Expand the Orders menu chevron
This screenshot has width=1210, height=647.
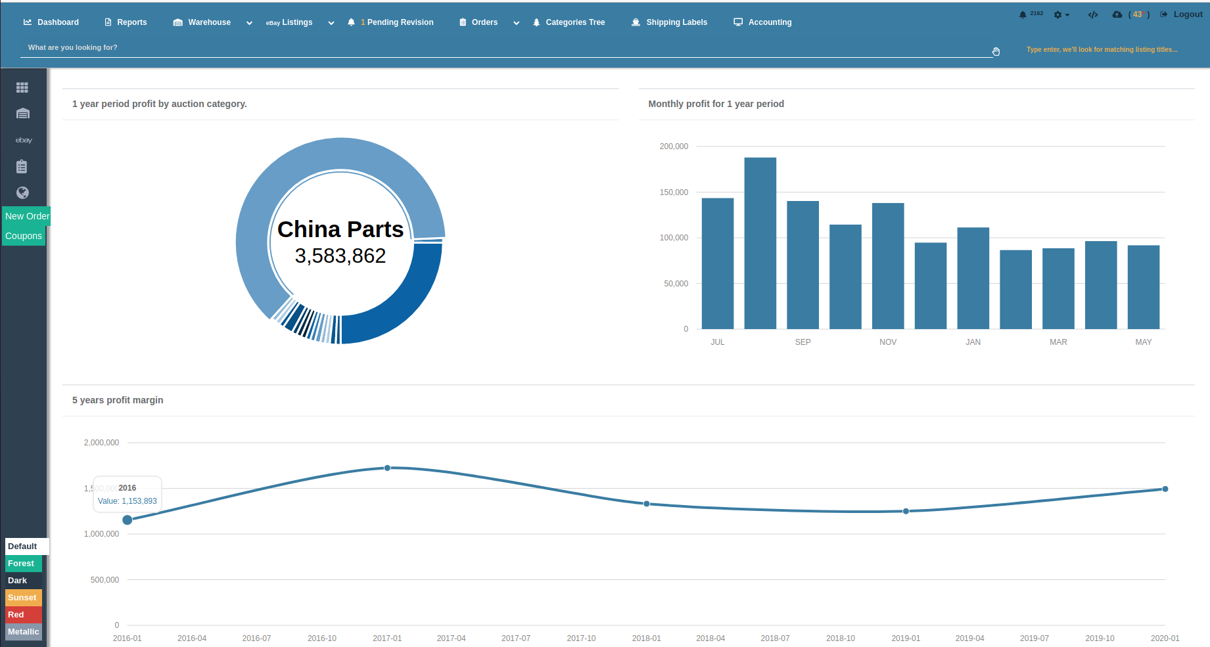[517, 23]
